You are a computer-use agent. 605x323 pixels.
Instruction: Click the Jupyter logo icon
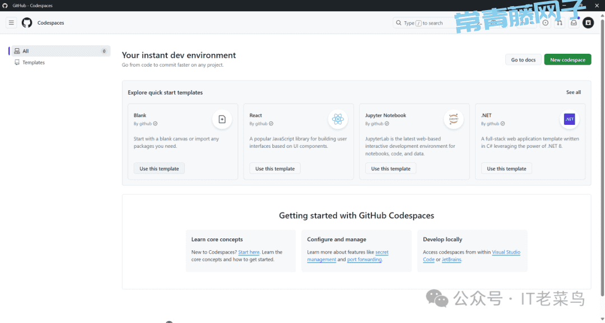tap(453, 119)
